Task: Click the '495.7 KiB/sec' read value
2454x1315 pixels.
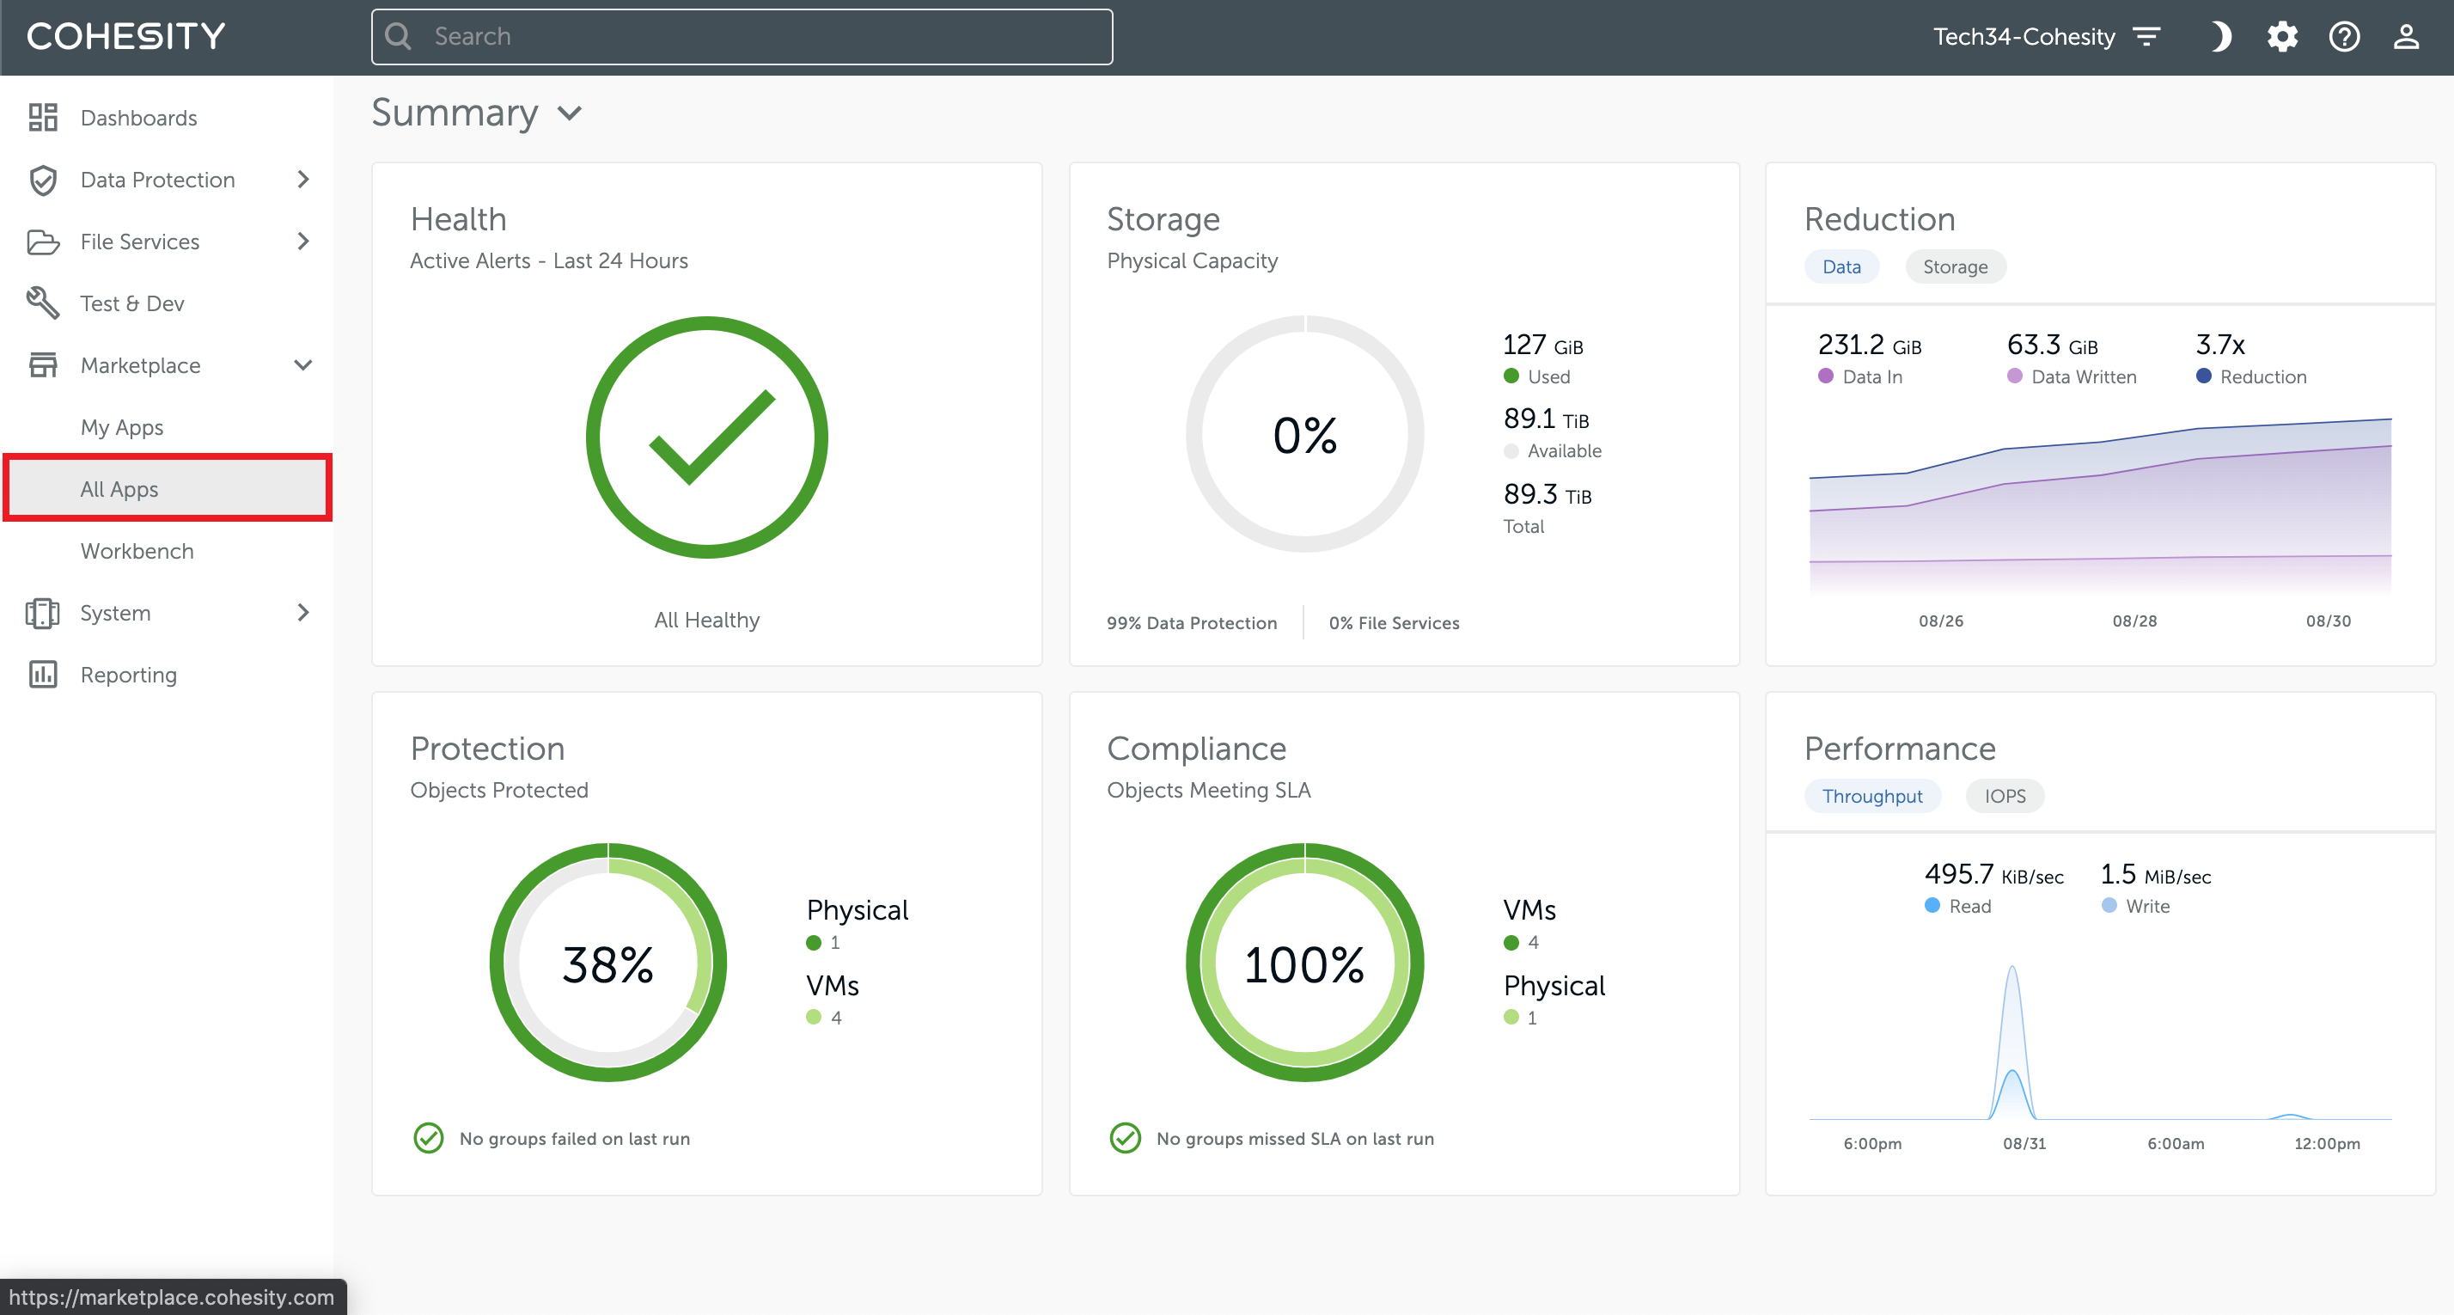Action: [1993, 874]
